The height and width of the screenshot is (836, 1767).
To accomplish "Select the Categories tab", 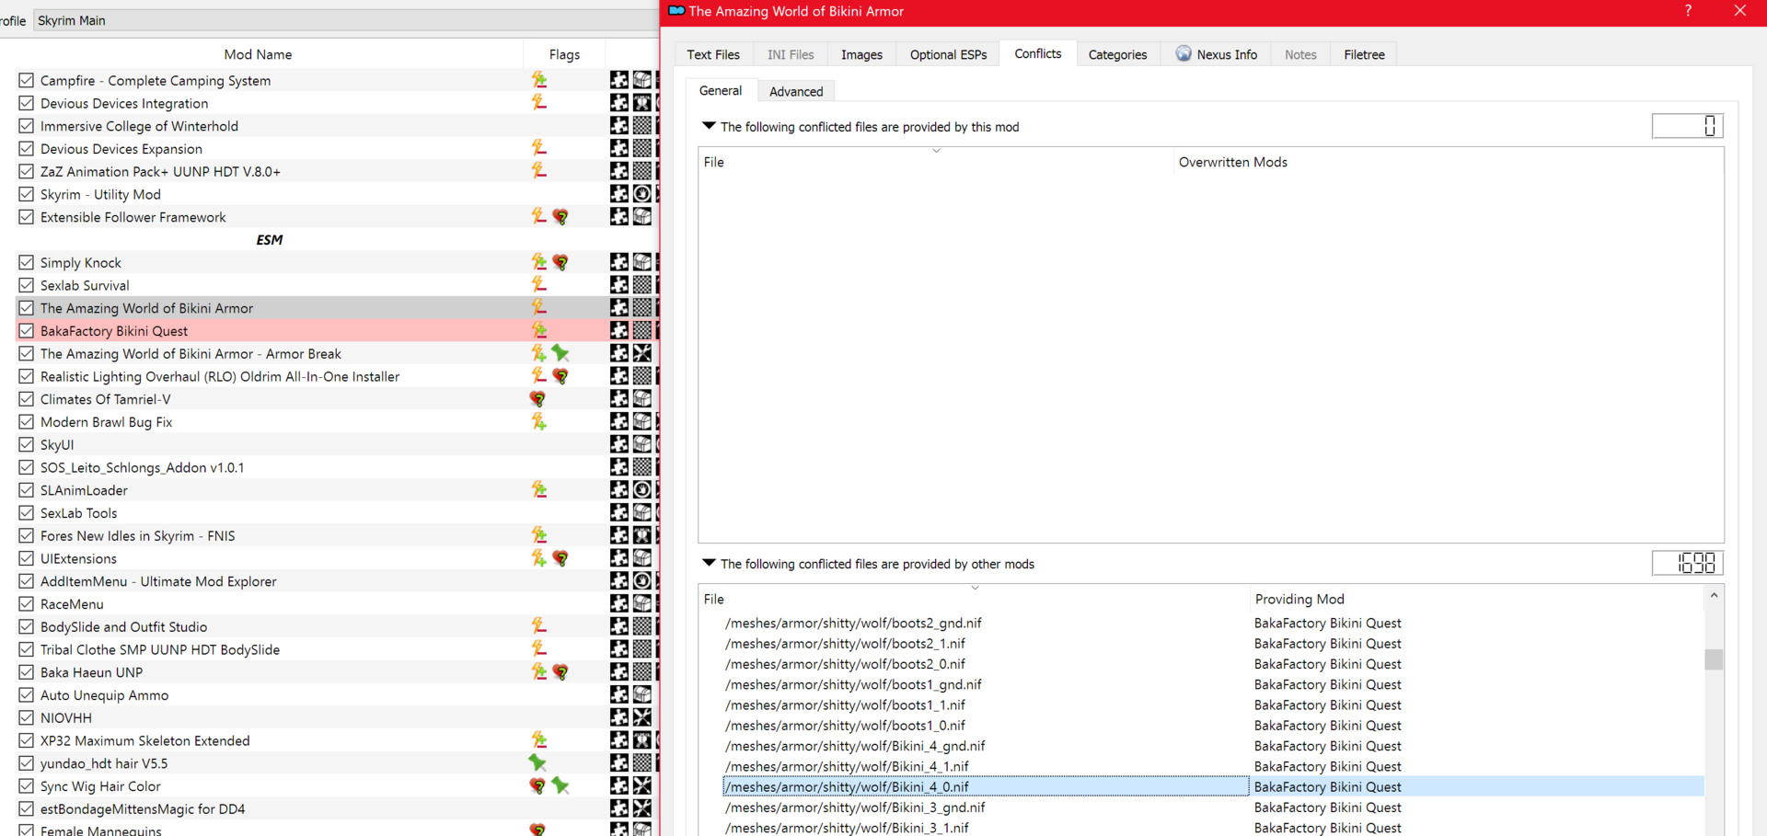I will [x=1117, y=54].
